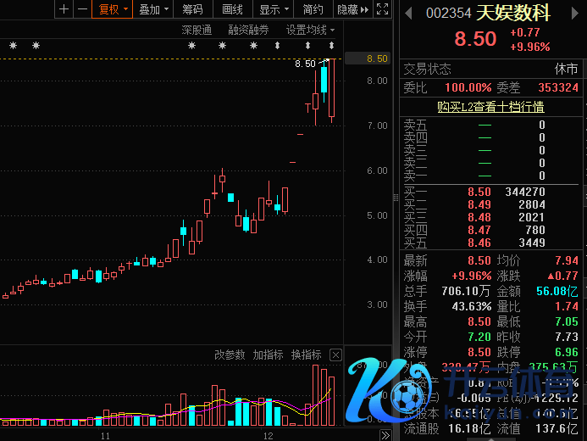
Task: Click 改参数 to edit indicator parameters
Action: (229, 354)
